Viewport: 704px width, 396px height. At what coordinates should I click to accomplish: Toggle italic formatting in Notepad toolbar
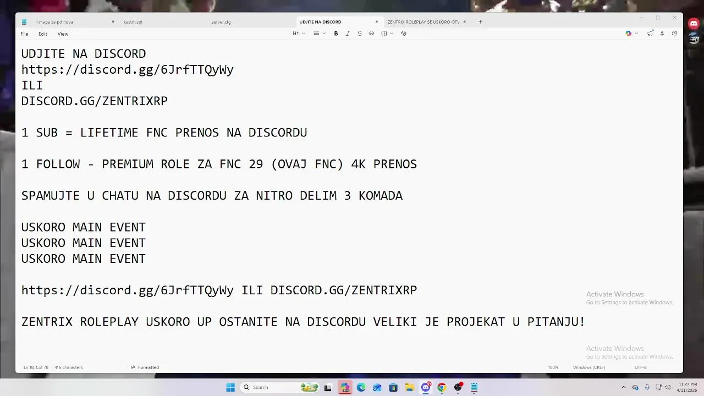[x=348, y=34]
